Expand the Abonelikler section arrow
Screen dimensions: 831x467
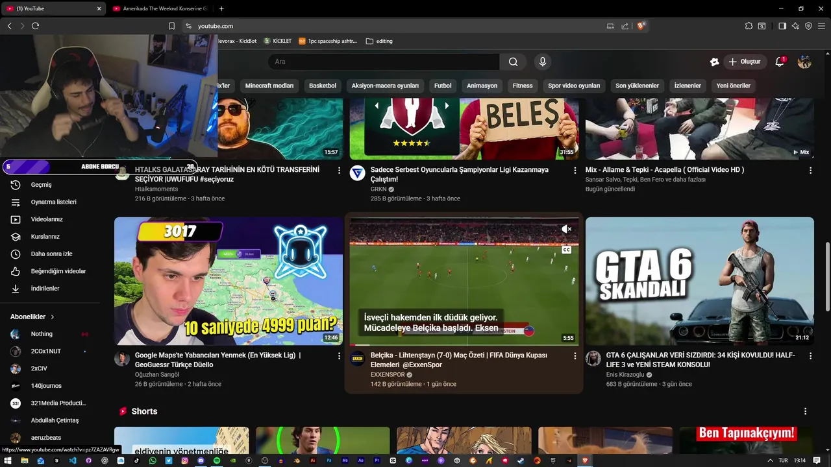click(x=53, y=317)
